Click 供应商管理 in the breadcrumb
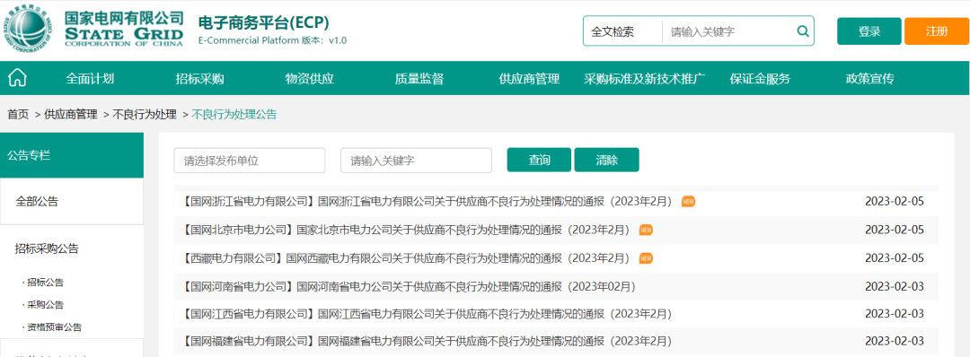 pos(71,114)
